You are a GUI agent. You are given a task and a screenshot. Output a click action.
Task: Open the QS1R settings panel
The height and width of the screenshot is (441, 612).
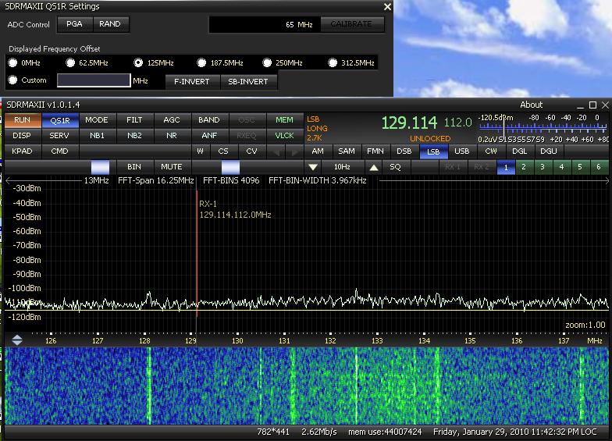[x=60, y=120]
